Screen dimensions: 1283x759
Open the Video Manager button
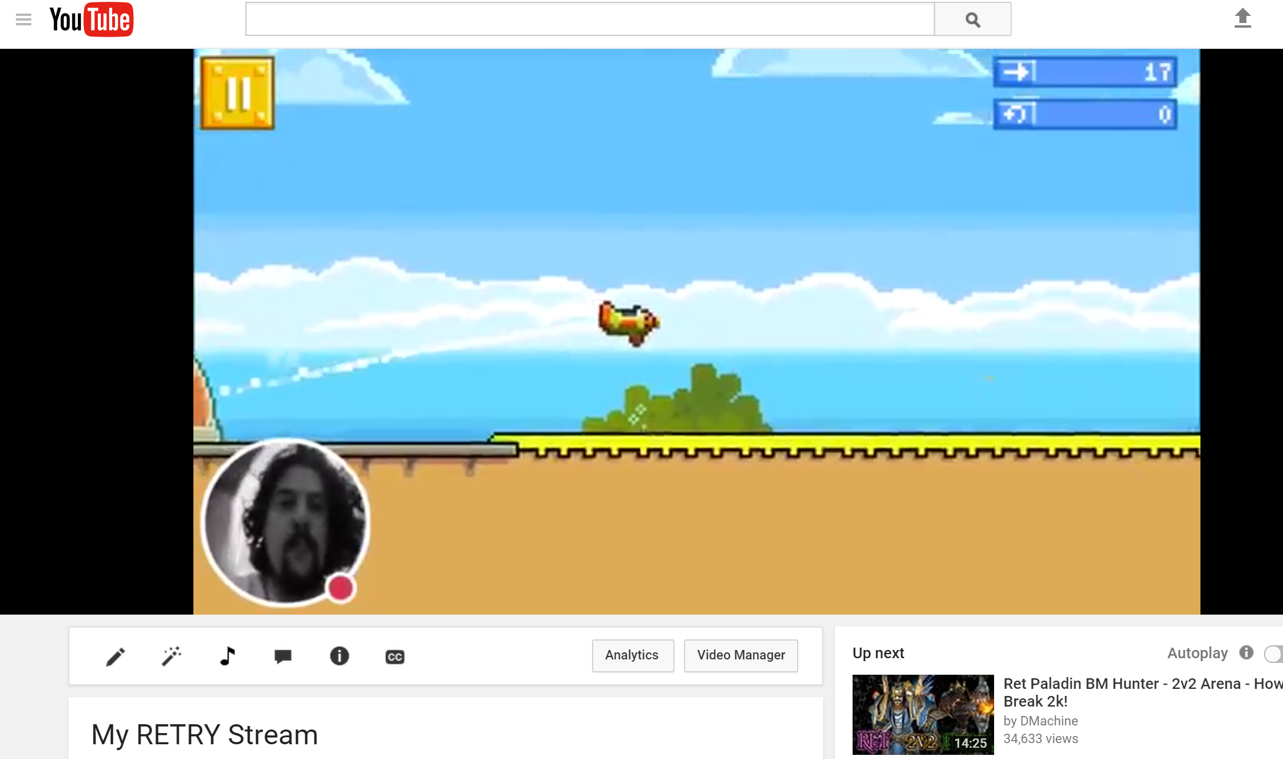[x=741, y=655]
